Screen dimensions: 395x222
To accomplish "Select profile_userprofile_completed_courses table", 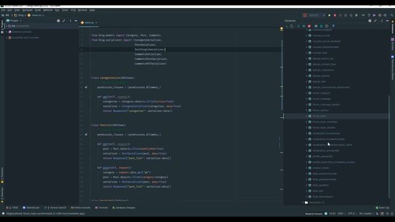I will point(333,162).
